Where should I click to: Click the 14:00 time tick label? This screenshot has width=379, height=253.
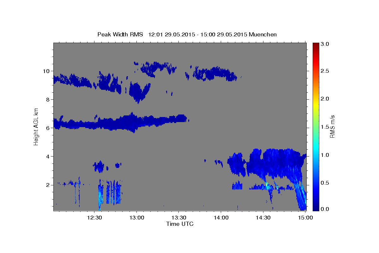(220, 218)
